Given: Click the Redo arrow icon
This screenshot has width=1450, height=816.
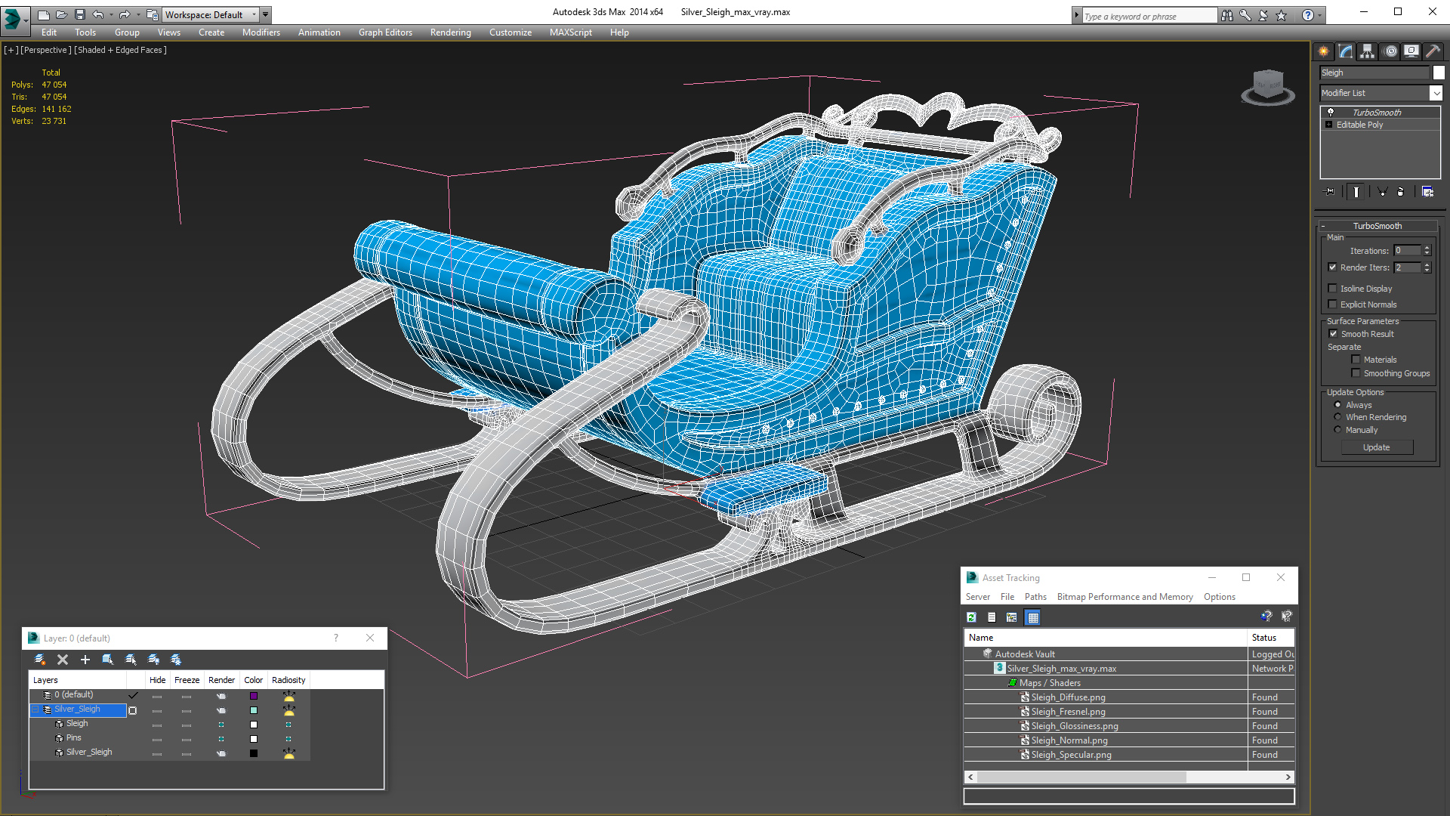Looking at the screenshot, I should point(125,14).
